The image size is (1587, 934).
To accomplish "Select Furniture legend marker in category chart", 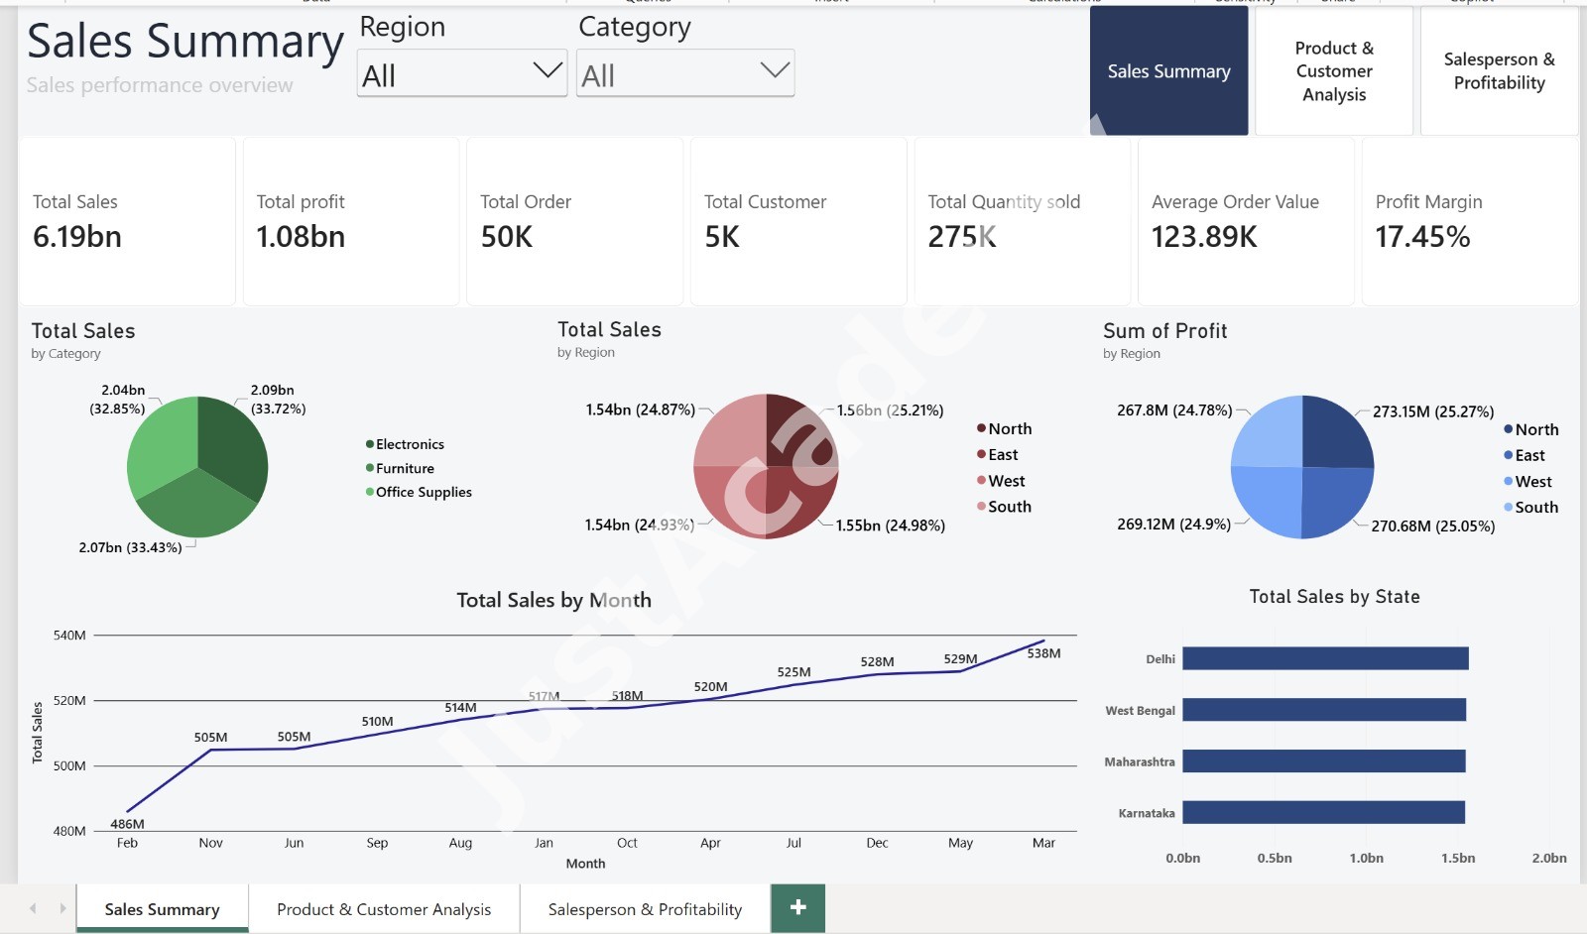I will (x=370, y=468).
